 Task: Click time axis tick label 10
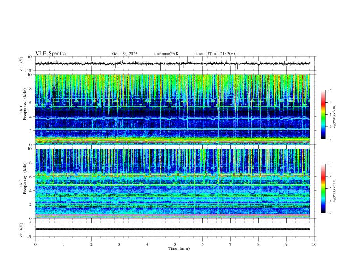314,244
